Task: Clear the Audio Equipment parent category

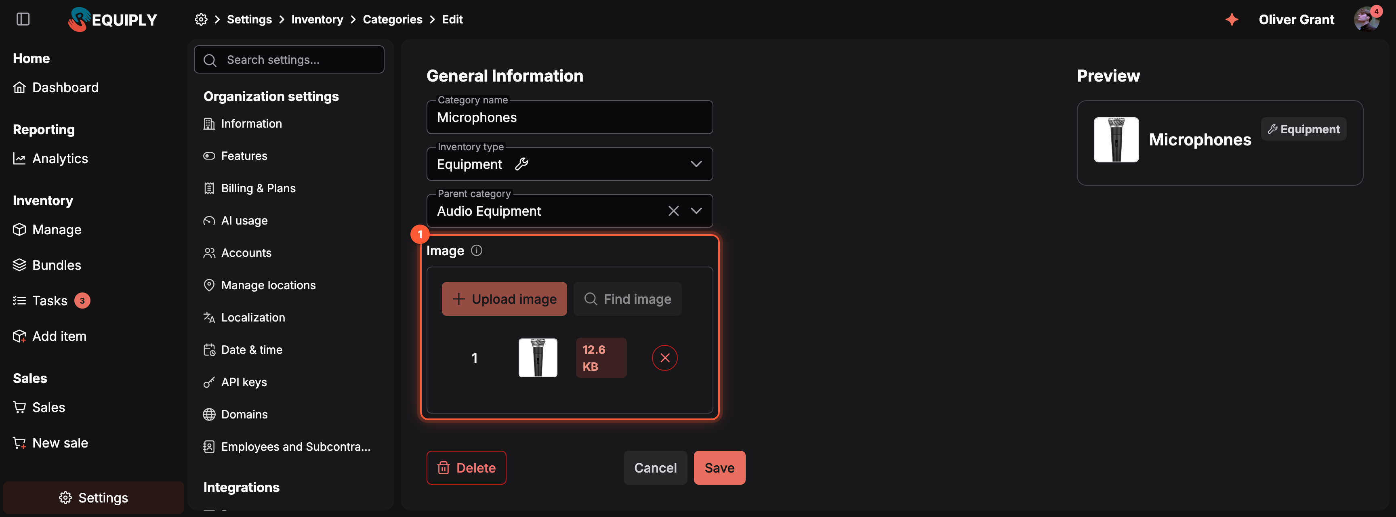Action: (673, 211)
